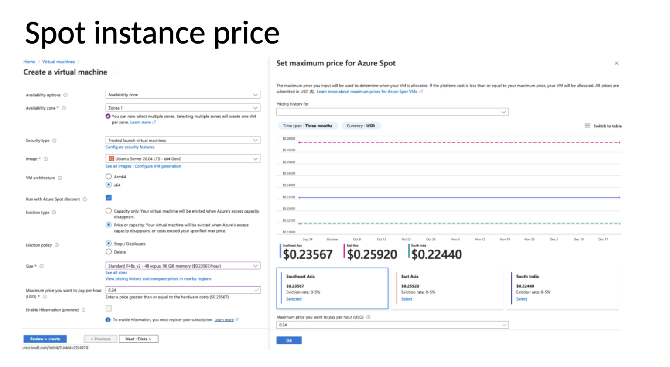Viewport: 670px width, 367px height.
Task: Click the South India price legend swatch
Action: coord(409,251)
